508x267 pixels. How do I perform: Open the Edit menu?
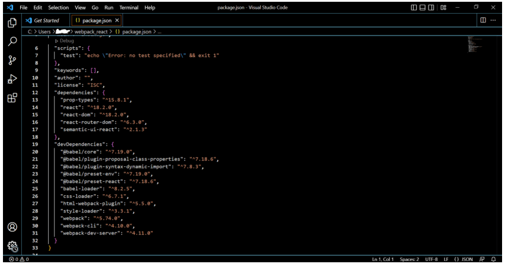[x=37, y=8]
